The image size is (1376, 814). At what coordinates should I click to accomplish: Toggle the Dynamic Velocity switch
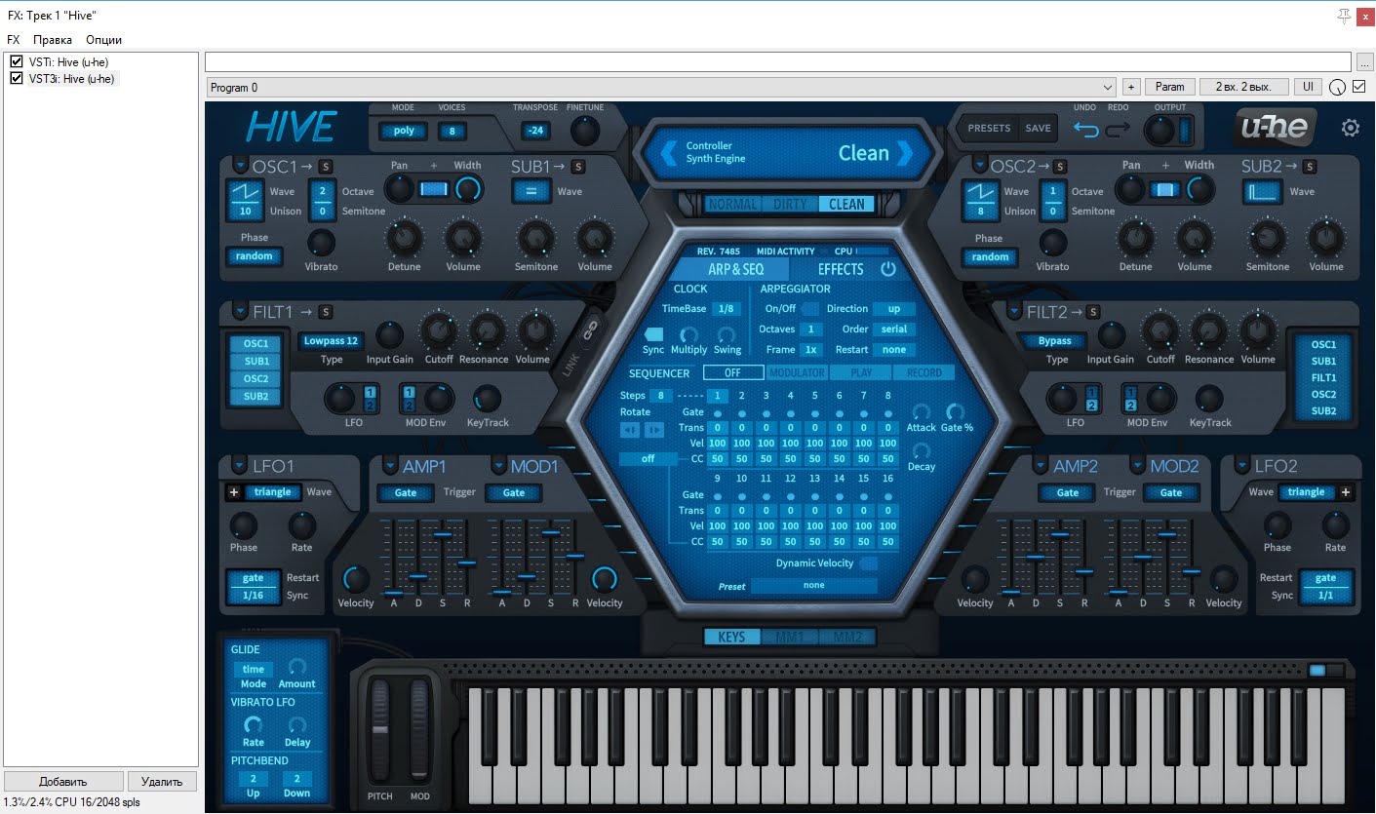pyautogui.click(x=868, y=563)
